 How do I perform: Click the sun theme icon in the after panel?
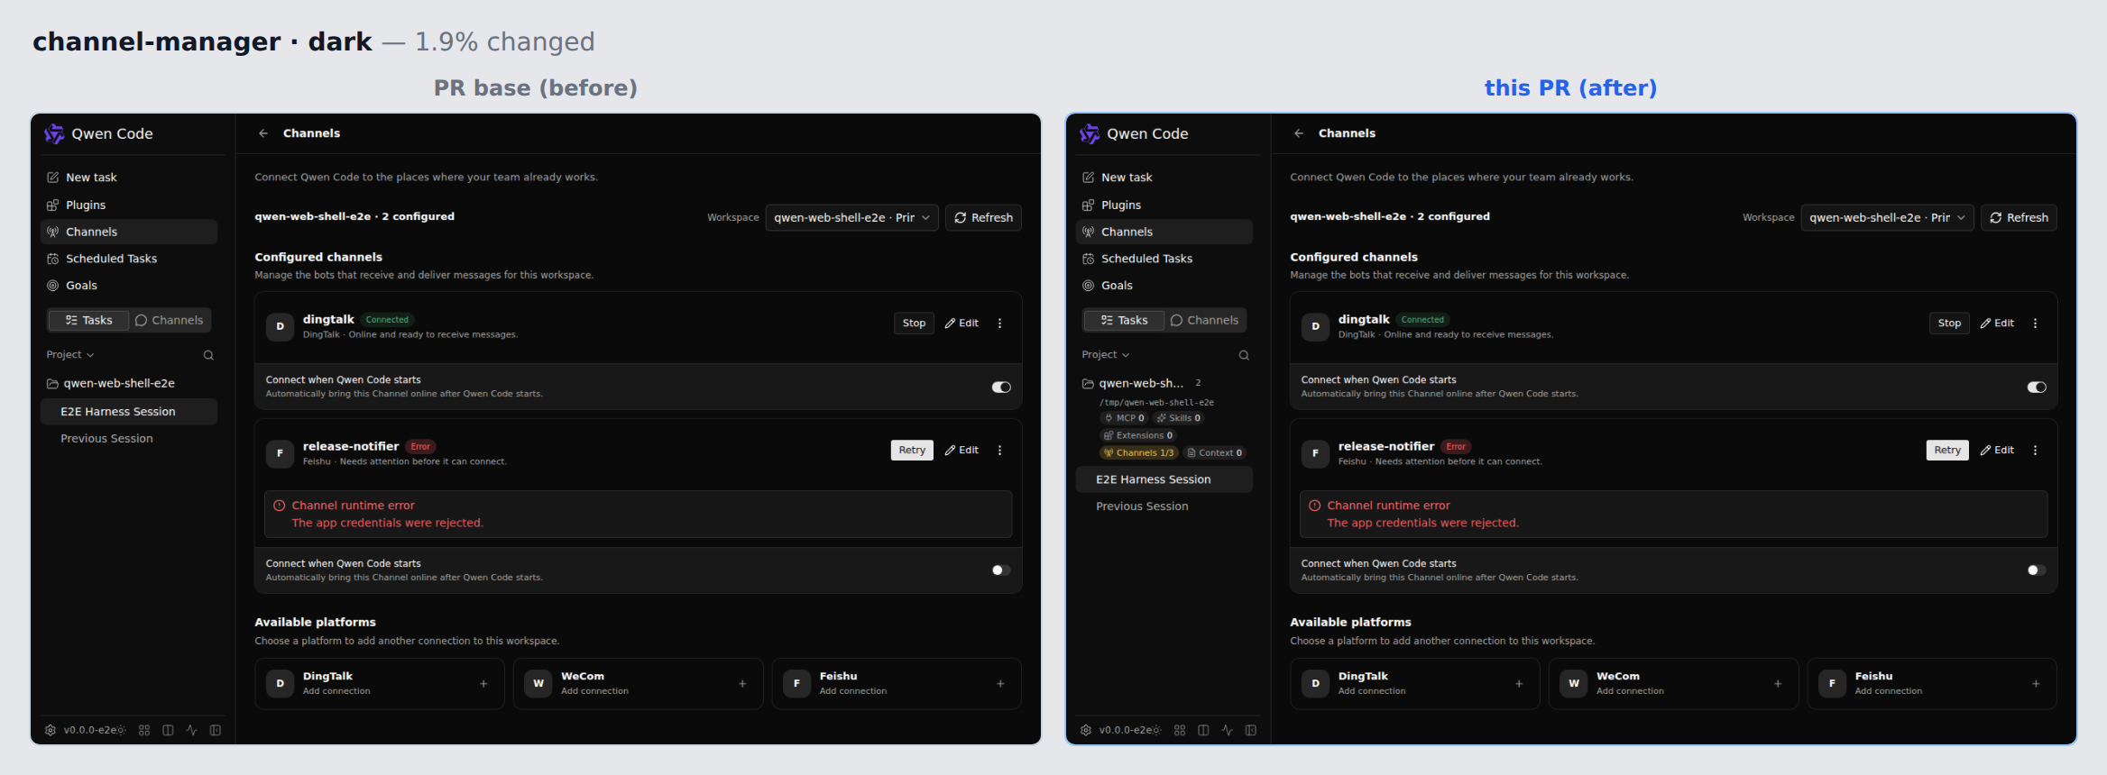1156,730
